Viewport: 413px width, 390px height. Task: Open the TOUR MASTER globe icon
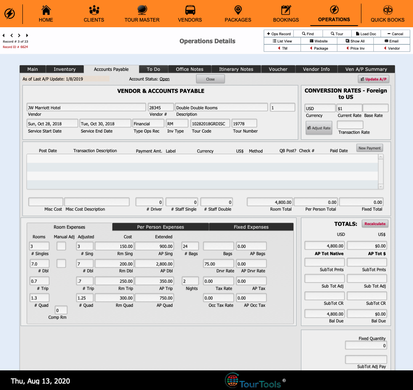[142, 10]
